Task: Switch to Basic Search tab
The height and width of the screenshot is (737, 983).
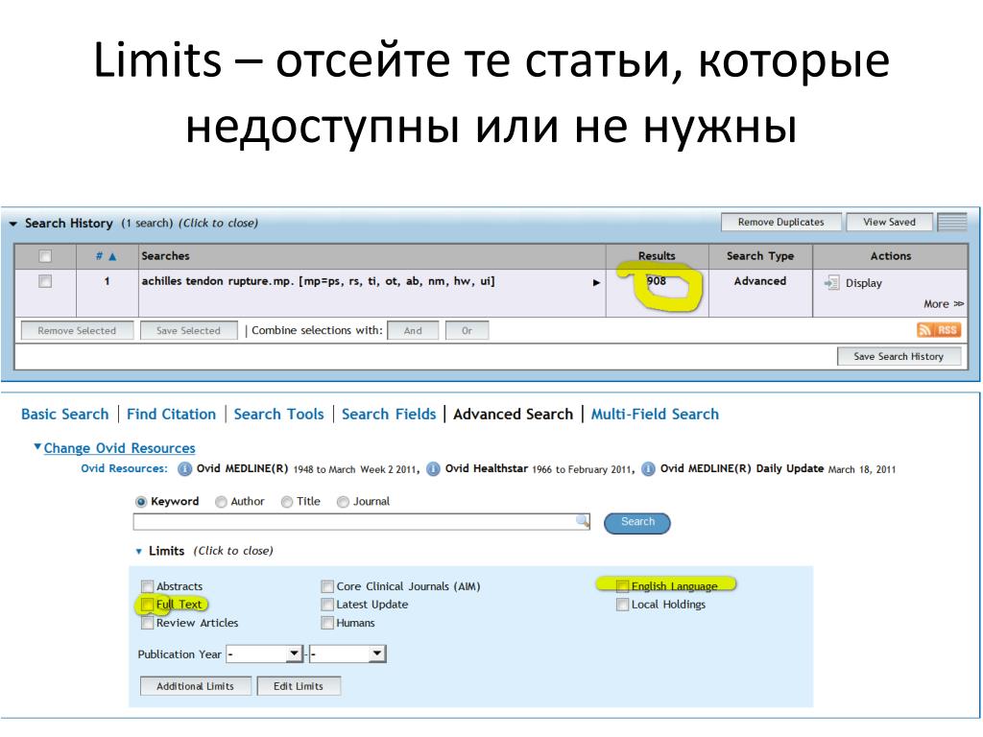Action: [65, 415]
